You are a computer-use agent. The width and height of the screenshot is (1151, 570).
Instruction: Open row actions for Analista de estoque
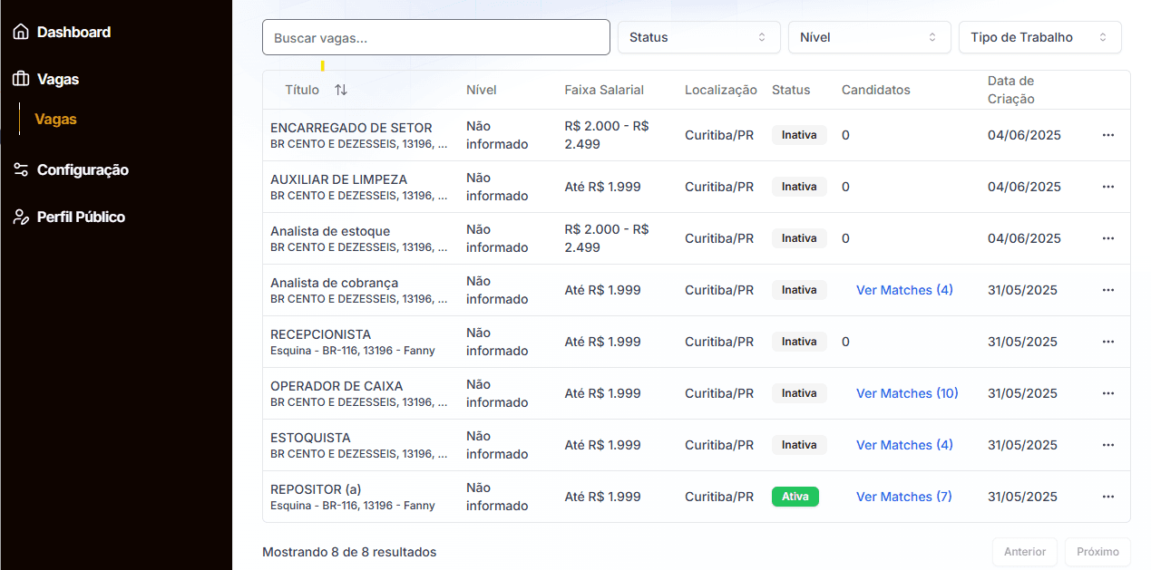(1107, 238)
